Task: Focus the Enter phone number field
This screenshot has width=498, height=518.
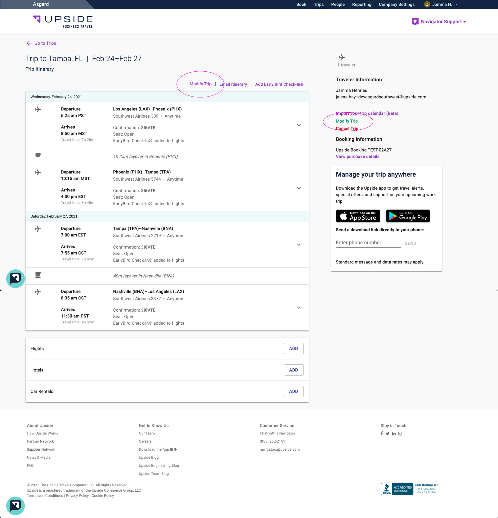Action: pos(368,243)
